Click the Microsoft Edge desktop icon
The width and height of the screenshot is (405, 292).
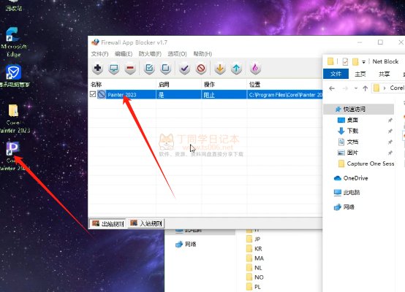click(13, 42)
